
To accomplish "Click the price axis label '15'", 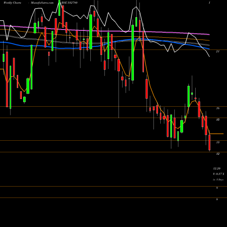I will click(x=218, y=120).
